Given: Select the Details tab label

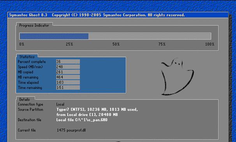Looking at the screenshot, I should click(25, 99).
